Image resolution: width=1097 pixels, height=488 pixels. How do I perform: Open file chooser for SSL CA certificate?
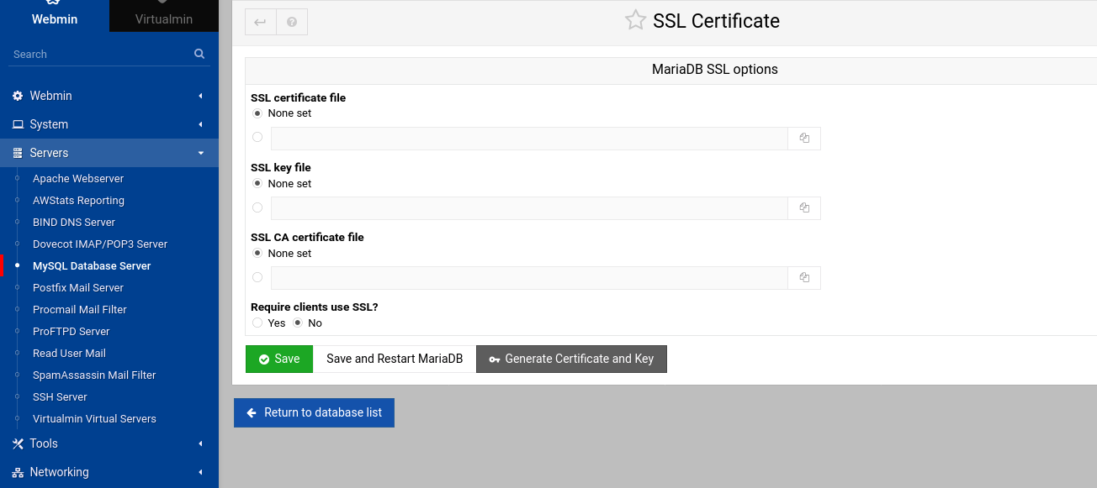[804, 278]
